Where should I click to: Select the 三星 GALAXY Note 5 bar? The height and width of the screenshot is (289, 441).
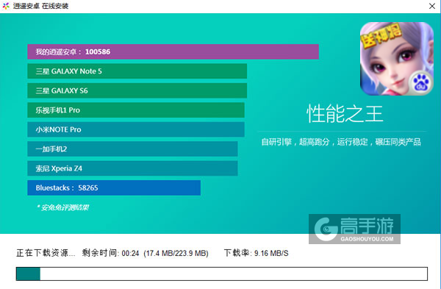pyautogui.click(x=137, y=71)
